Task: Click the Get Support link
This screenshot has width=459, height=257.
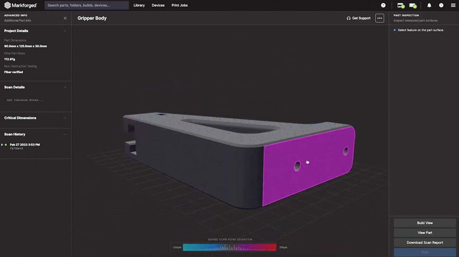Action: tap(359, 18)
